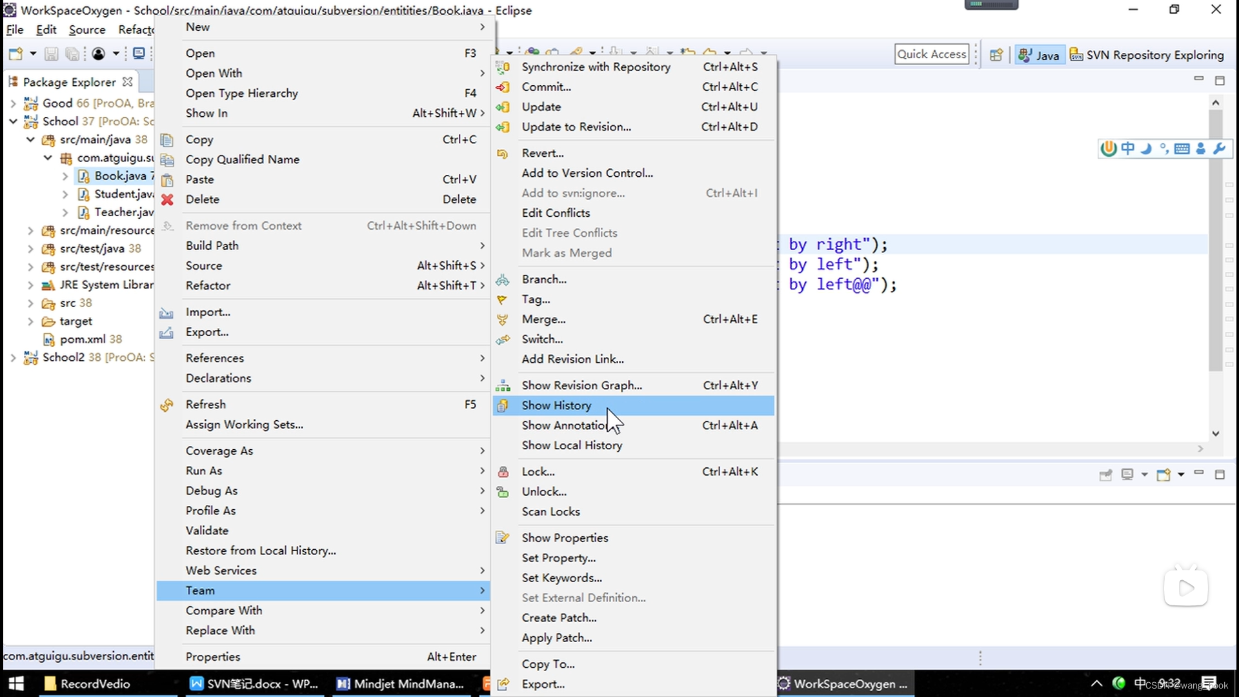Viewport: 1239px width, 697px height.
Task: Open SVN notes docx in taskbar
Action: pos(255,683)
